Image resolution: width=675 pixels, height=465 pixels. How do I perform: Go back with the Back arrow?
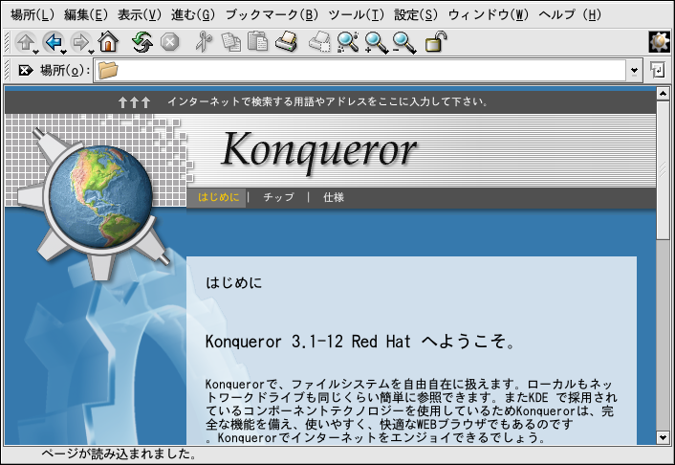point(53,41)
